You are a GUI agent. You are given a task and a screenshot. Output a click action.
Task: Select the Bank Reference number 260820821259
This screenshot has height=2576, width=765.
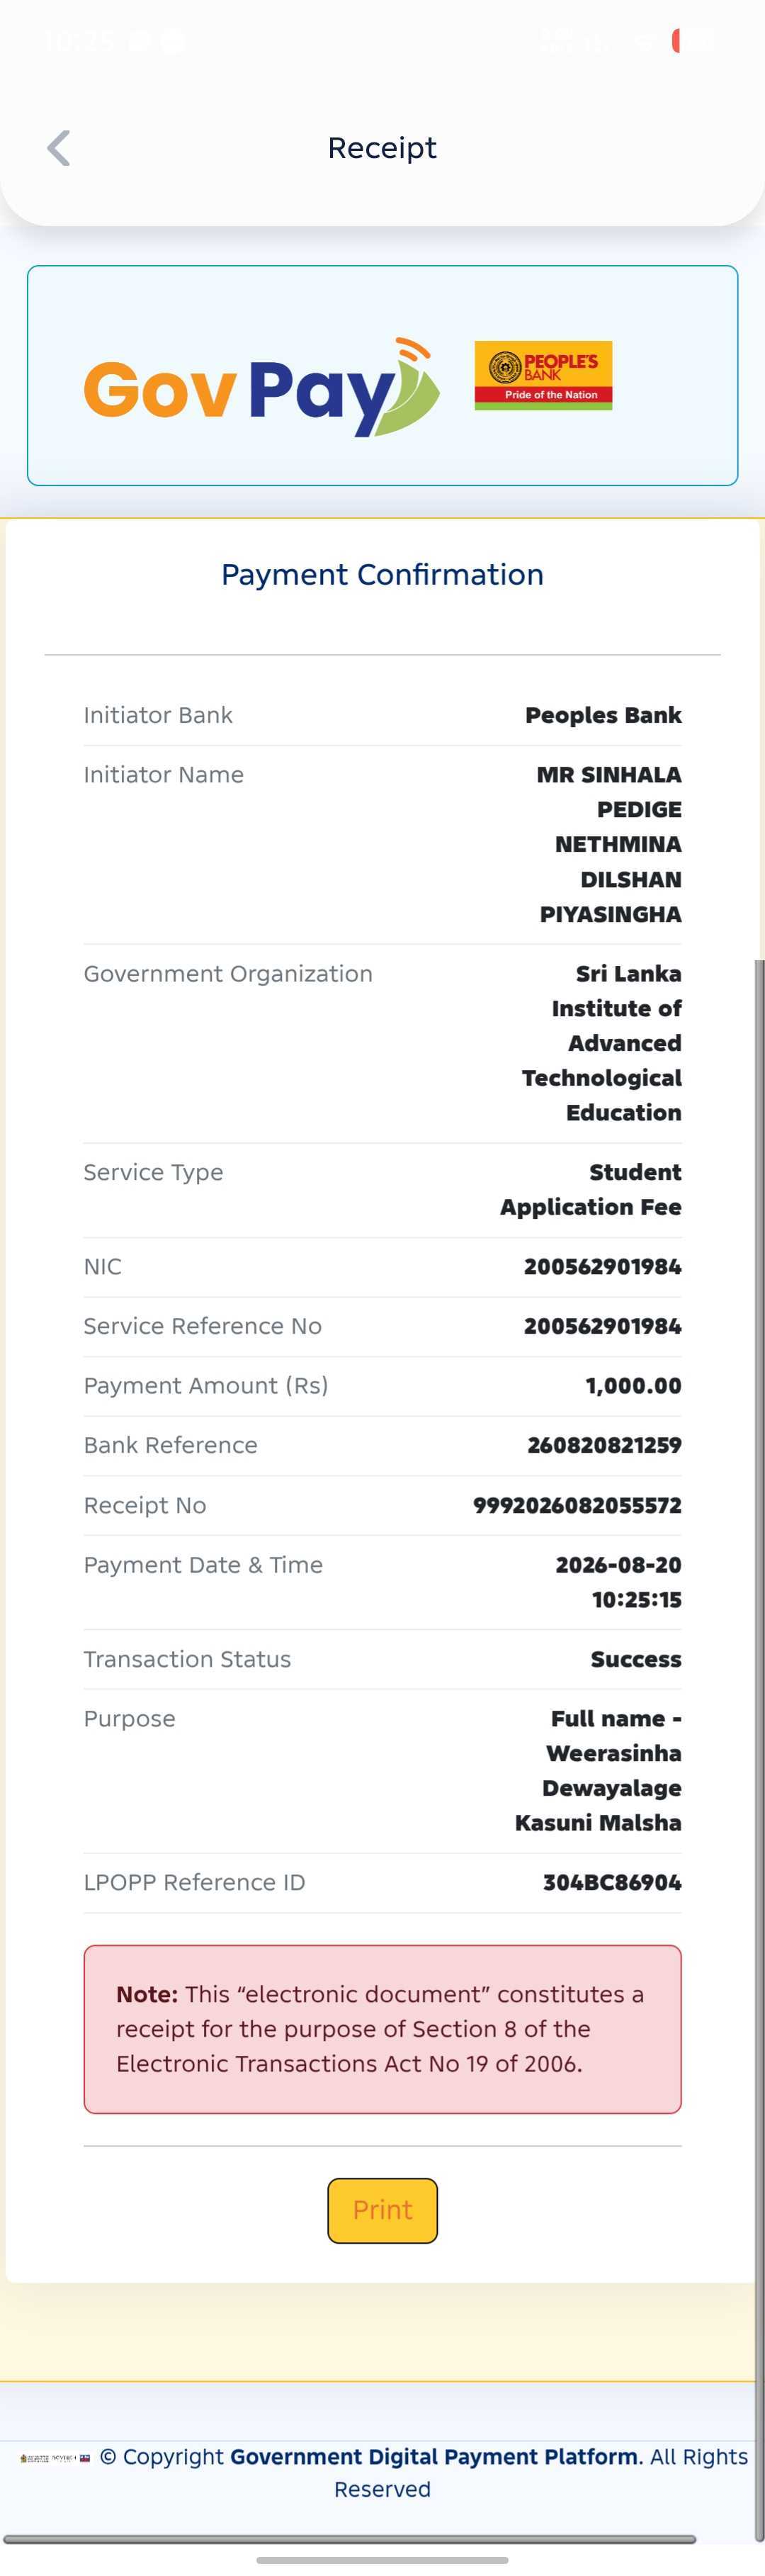pos(604,1444)
